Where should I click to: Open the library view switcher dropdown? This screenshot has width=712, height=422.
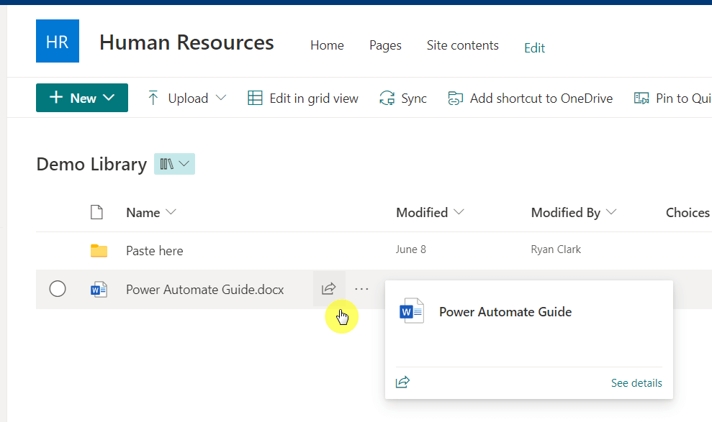(174, 164)
